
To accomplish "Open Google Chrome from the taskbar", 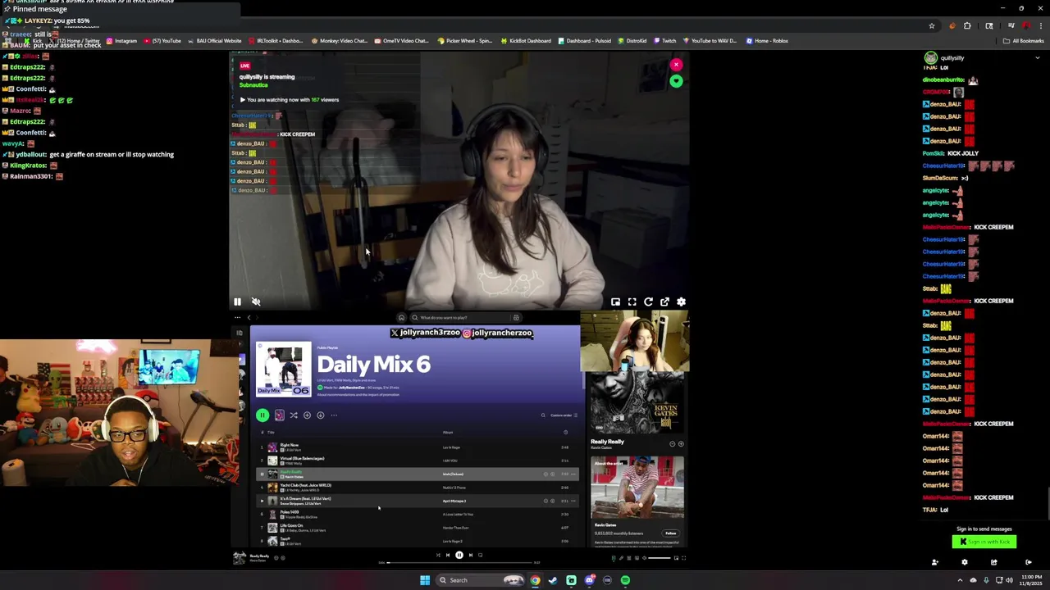I will point(535,580).
